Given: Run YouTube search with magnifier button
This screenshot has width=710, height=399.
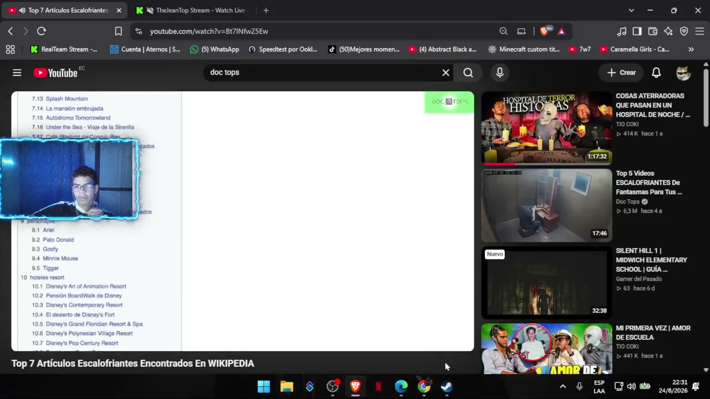Looking at the screenshot, I should tap(468, 73).
